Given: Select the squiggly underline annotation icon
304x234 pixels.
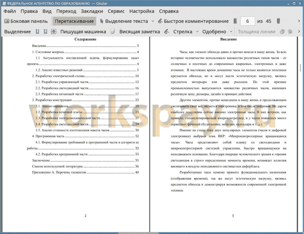Looking at the screenshot, I should pos(45,31).
